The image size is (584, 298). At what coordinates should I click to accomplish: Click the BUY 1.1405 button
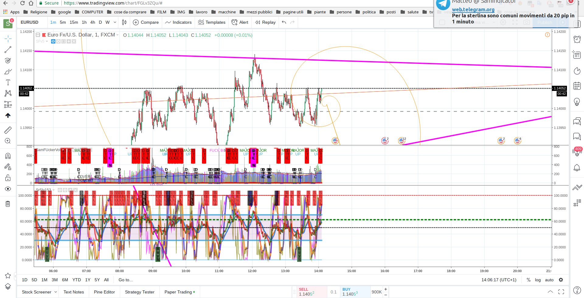click(x=355, y=292)
